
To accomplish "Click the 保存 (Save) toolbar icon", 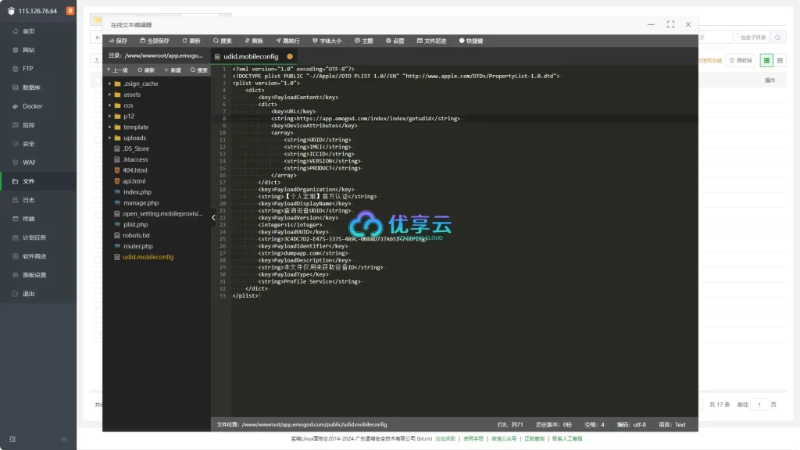I will pos(117,41).
